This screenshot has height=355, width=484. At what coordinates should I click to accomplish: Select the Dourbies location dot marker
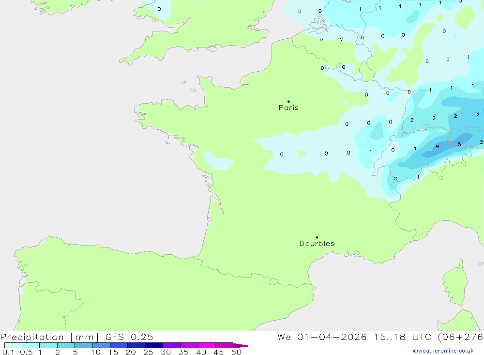tap(317, 237)
